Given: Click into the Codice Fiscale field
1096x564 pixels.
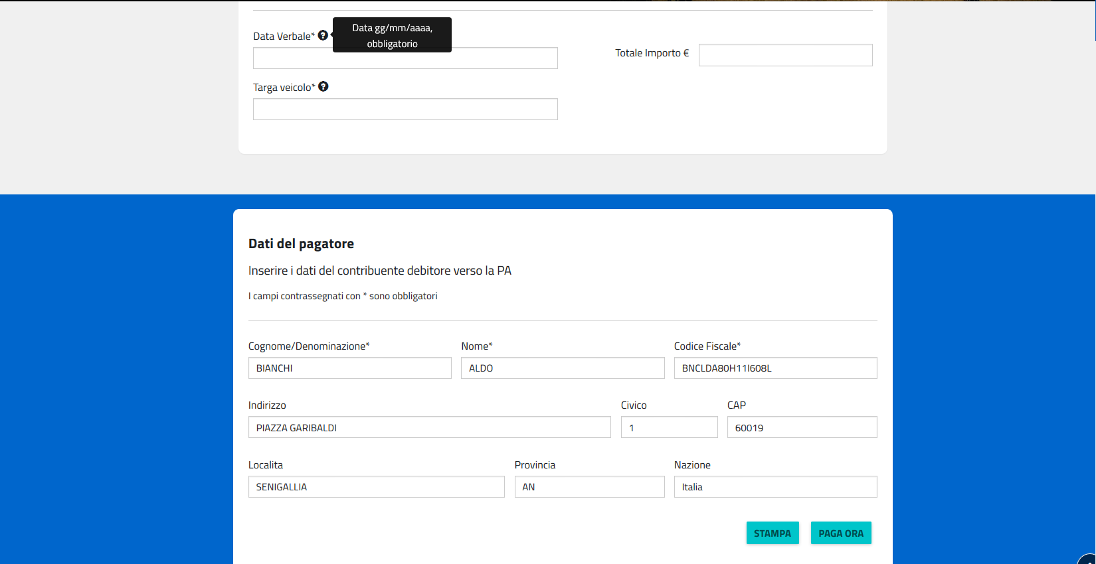Looking at the screenshot, I should [x=775, y=368].
